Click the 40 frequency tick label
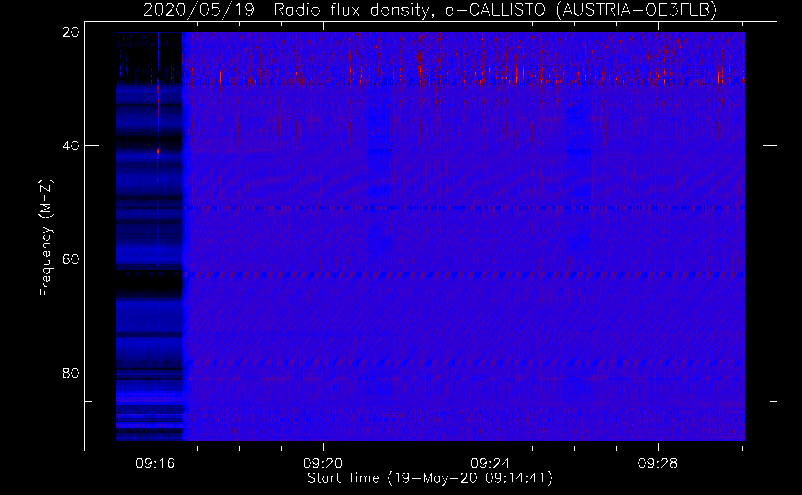Screen dimensions: 802x495 (71, 146)
